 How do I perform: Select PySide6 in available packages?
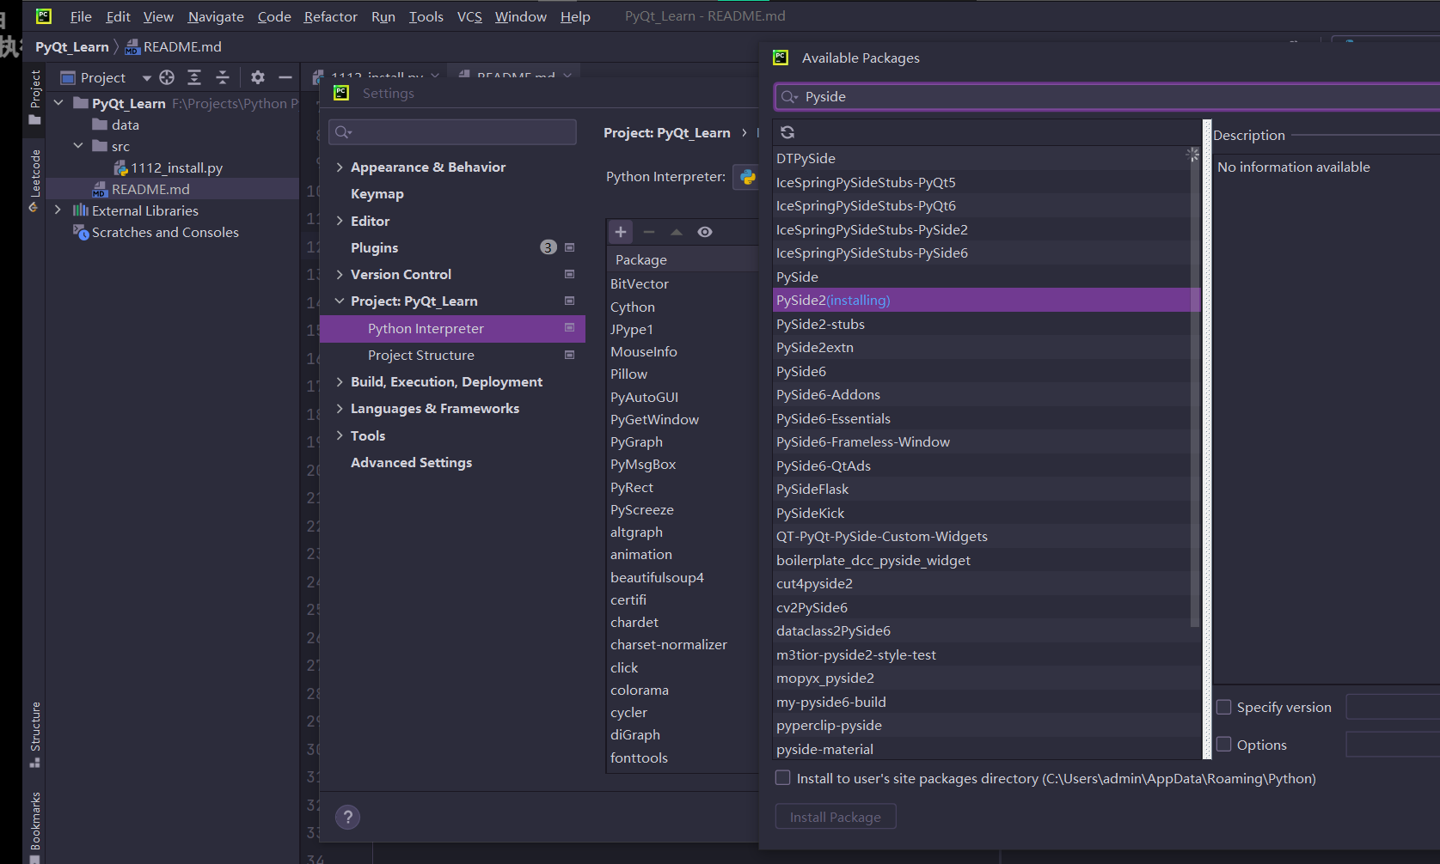tap(987, 371)
